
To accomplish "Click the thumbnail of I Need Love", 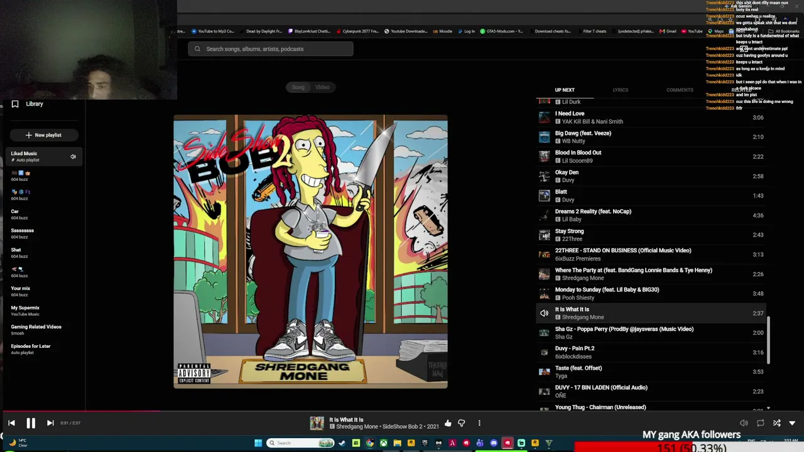I will pyautogui.click(x=544, y=117).
